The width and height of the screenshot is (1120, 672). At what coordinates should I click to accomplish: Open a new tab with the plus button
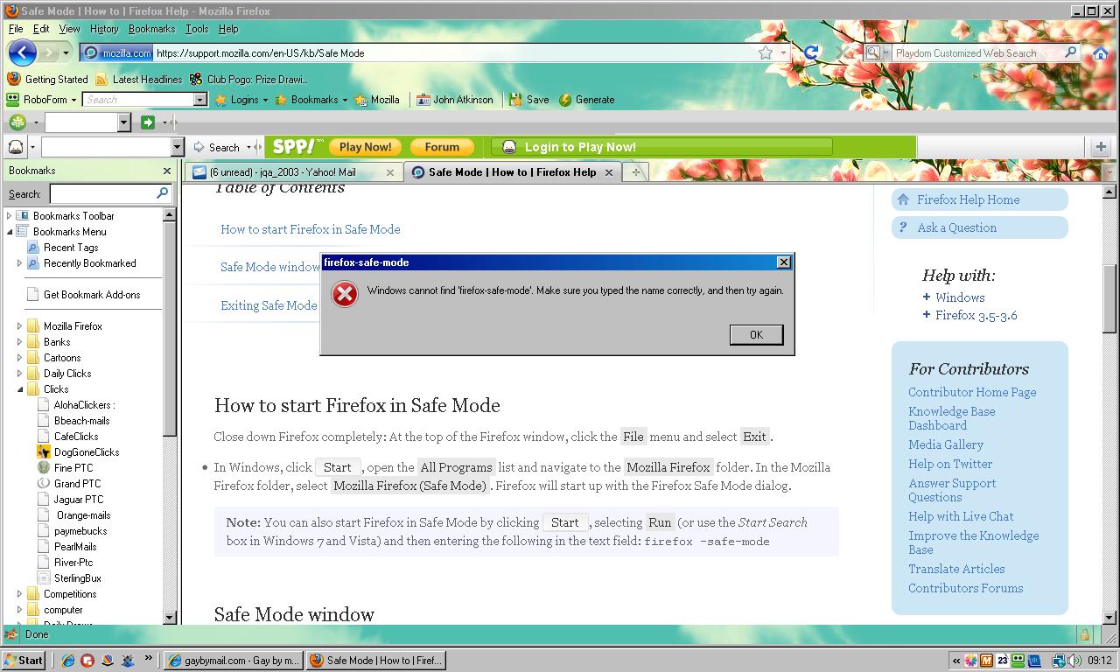(x=636, y=172)
